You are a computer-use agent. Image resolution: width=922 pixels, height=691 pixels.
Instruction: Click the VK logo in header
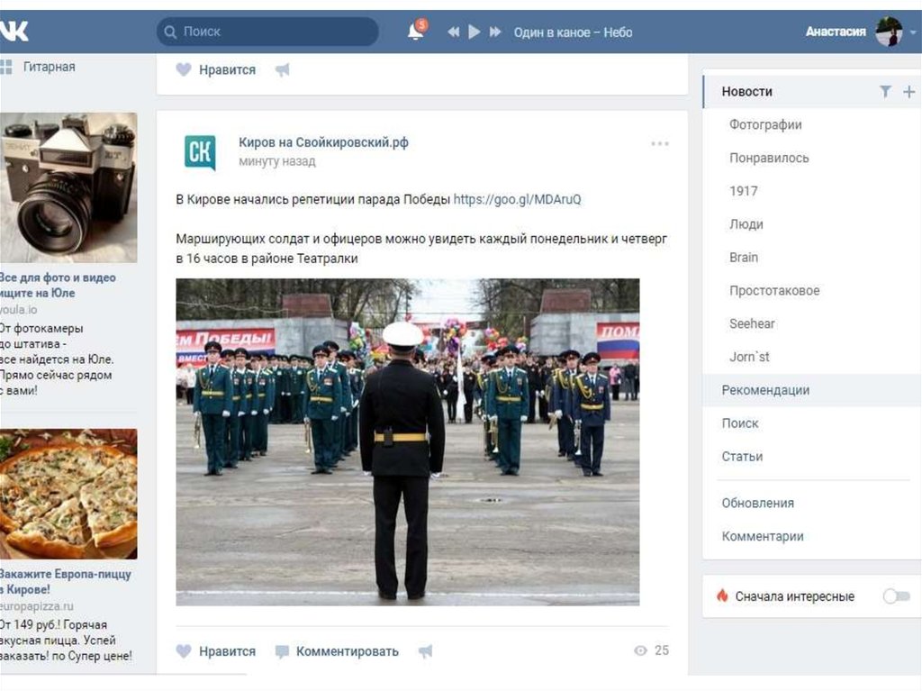[x=14, y=31]
